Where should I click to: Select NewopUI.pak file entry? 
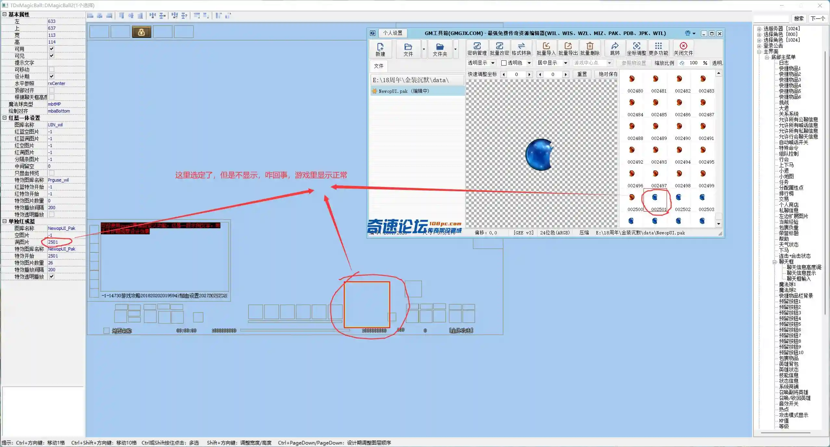[x=417, y=91]
